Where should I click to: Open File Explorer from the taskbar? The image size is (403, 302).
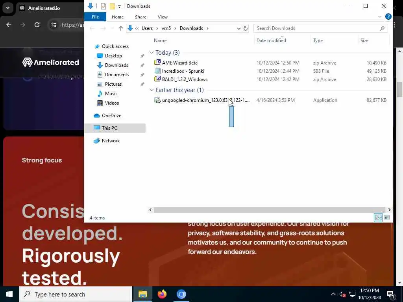142,294
